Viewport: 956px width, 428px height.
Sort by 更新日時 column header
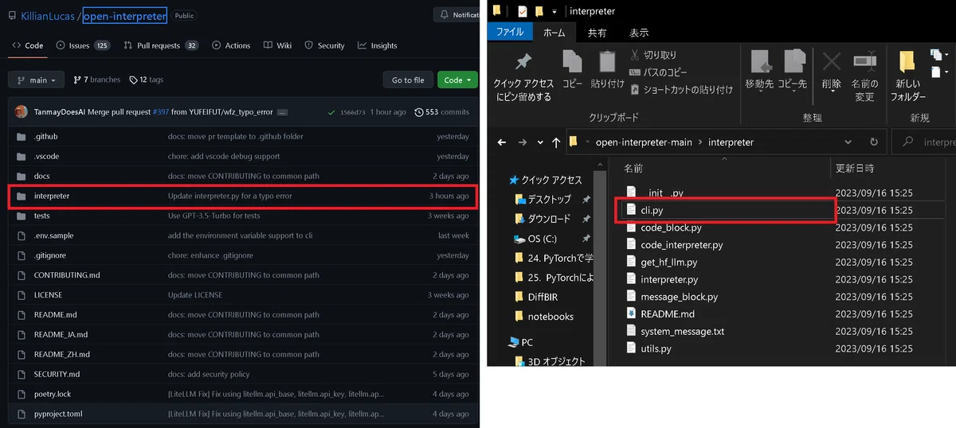(854, 169)
